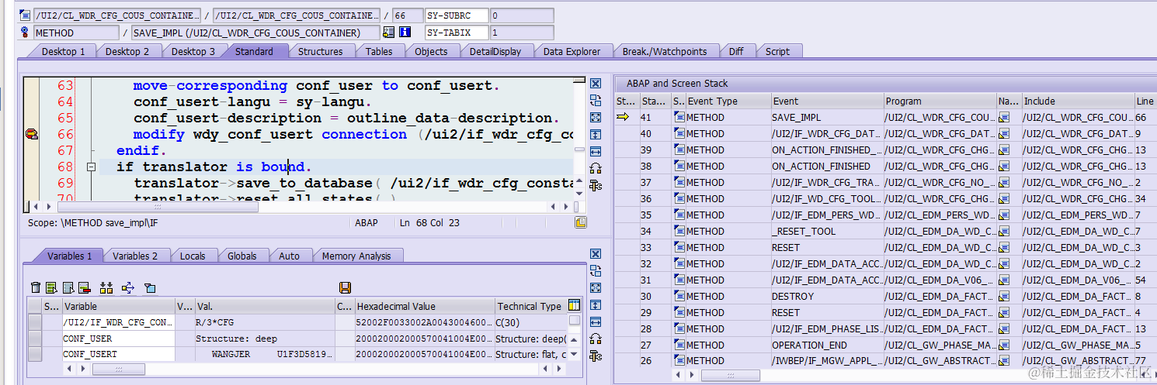The width and height of the screenshot is (1157, 385).
Task: Switch to the Variables 2 tab
Action: click(135, 256)
